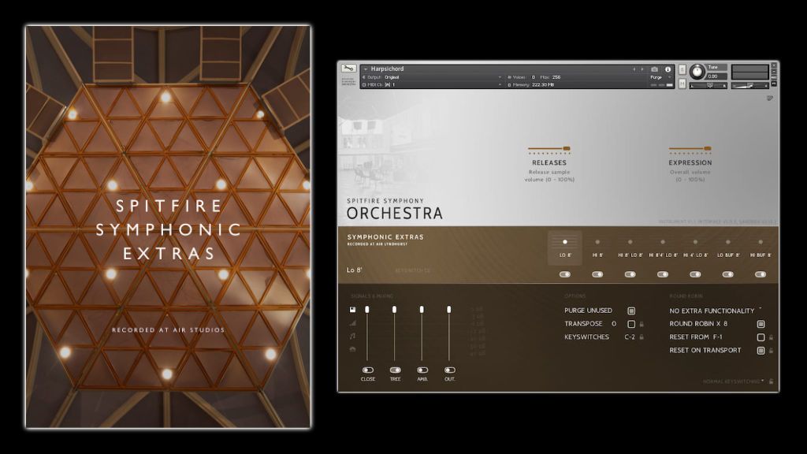The height and width of the screenshot is (454, 807).
Task: Toggle the load switch under Hi 8'
Action: (597, 274)
